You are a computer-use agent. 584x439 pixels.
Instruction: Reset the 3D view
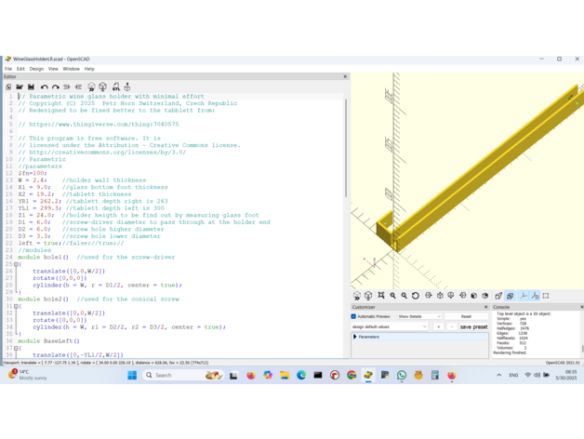416,296
